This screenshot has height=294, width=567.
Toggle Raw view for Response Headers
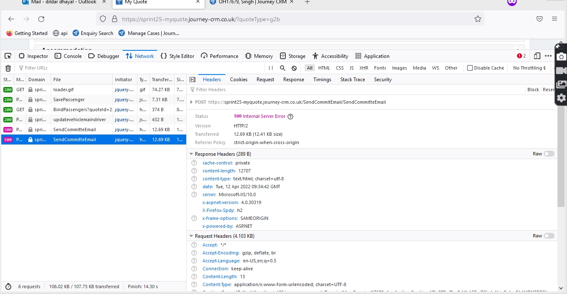[549, 154]
